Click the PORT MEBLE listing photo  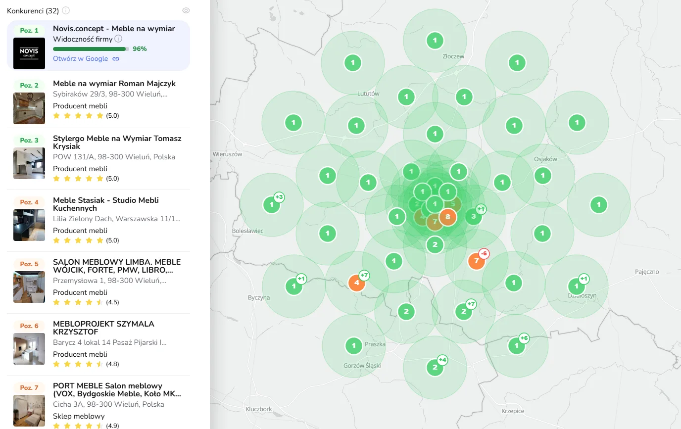pyautogui.click(x=29, y=411)
